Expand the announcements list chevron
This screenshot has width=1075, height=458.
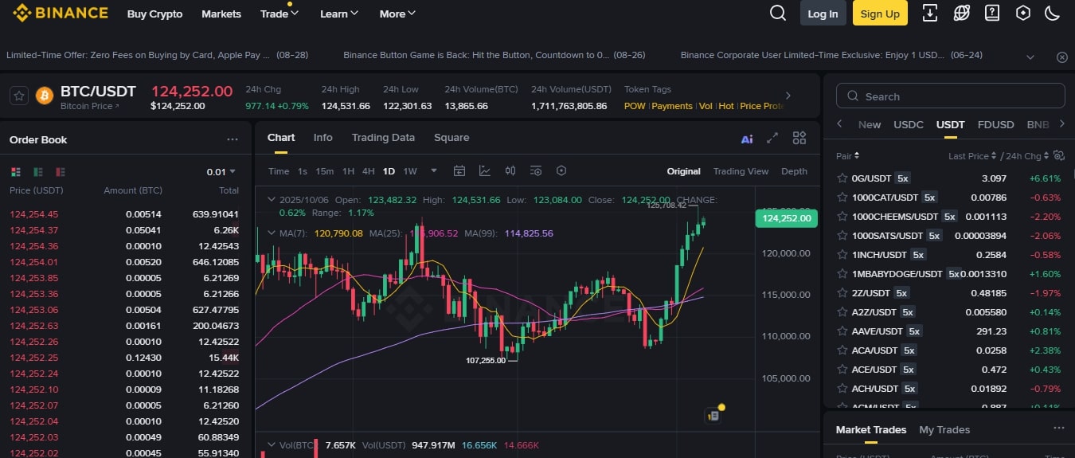[x=1030, y=57]
